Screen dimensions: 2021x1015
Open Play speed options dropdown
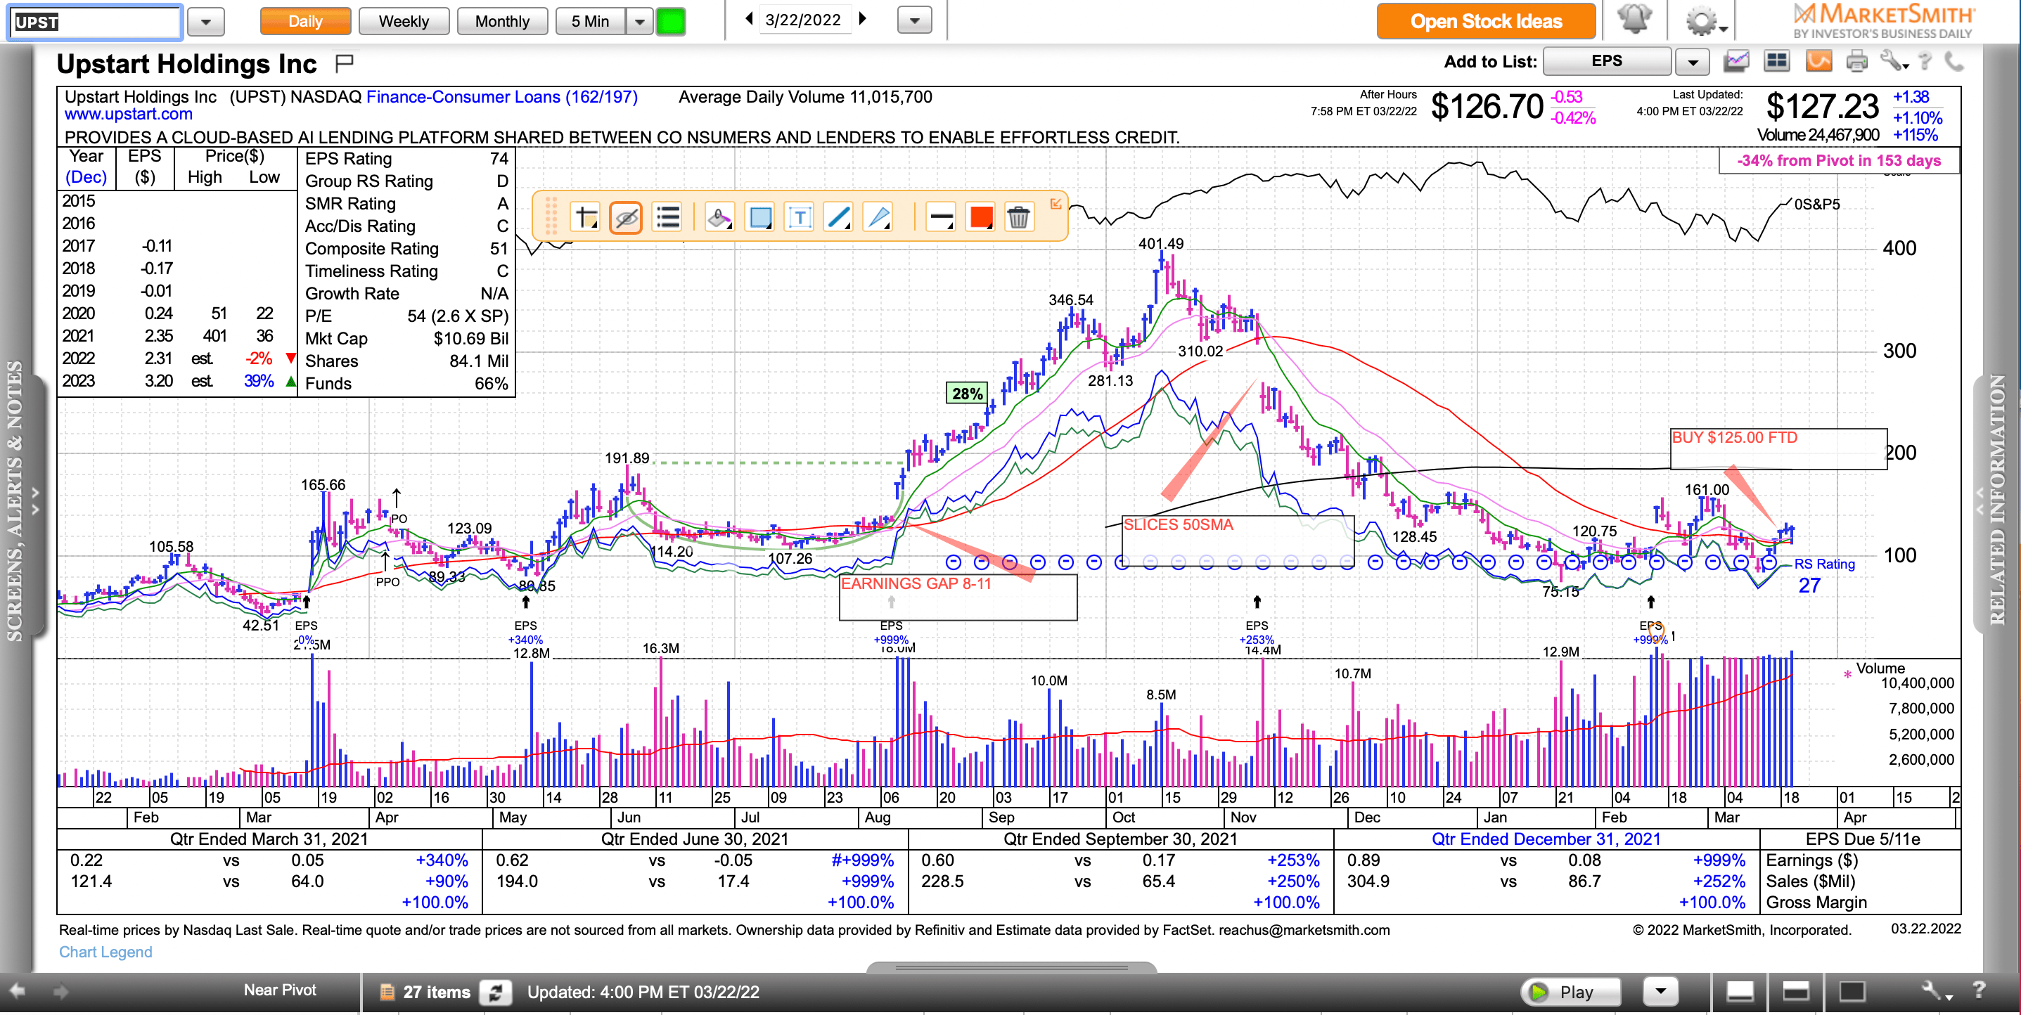point(1660,992)
